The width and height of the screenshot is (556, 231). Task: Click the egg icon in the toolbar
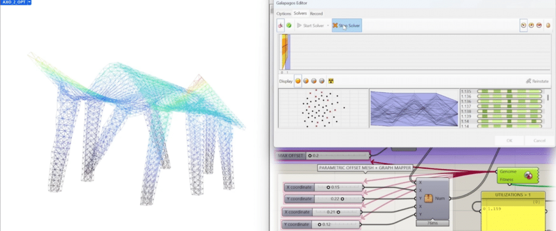[548, 25]
